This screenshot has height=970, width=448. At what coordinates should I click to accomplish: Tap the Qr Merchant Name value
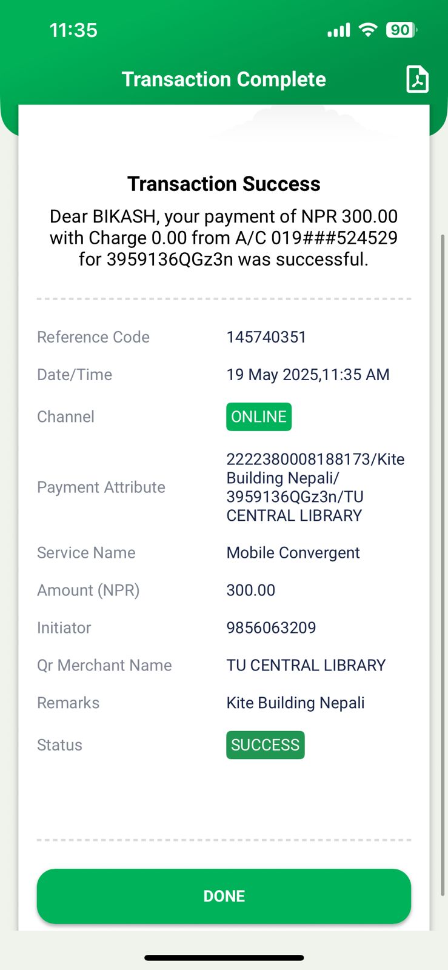(x=306, y=665)
